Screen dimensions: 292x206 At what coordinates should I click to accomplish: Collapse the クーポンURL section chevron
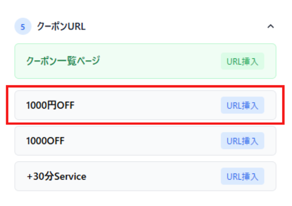coord(270,26)
